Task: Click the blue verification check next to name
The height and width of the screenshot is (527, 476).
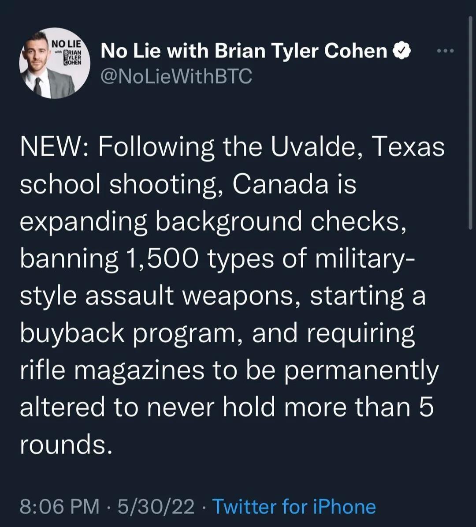Action: click(x=402, y=50)
